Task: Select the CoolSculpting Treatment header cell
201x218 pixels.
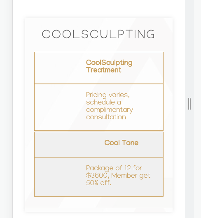Action: pyautogui.click(x=99, y=68)
